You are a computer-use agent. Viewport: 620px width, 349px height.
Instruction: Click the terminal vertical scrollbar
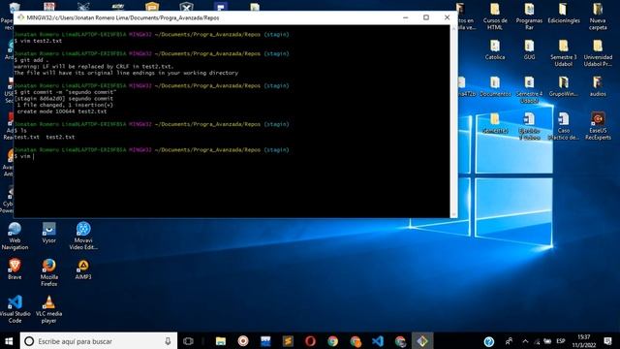click(x=453, y=121)
